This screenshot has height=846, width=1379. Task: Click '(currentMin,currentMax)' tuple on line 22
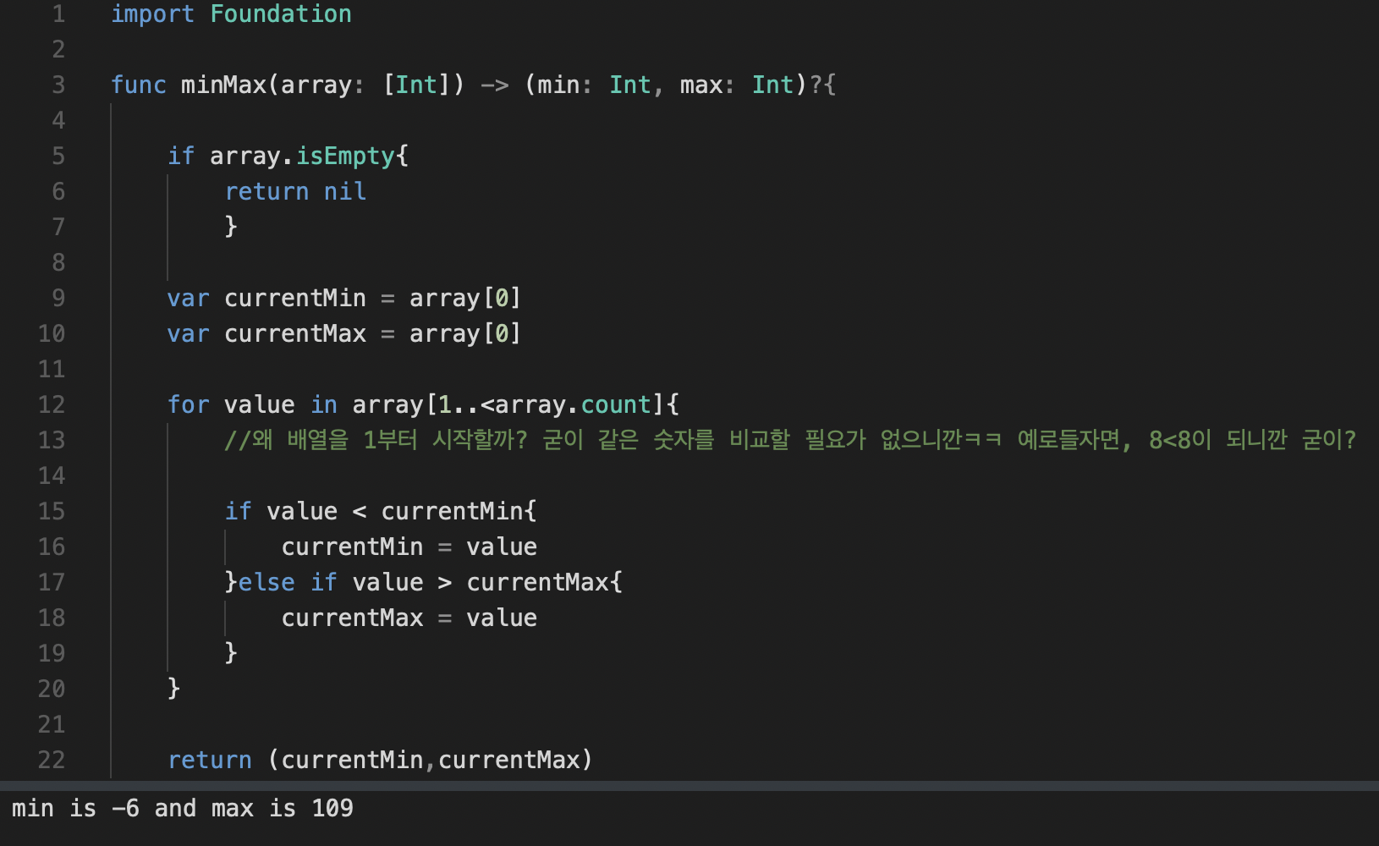tap(431, 760)
